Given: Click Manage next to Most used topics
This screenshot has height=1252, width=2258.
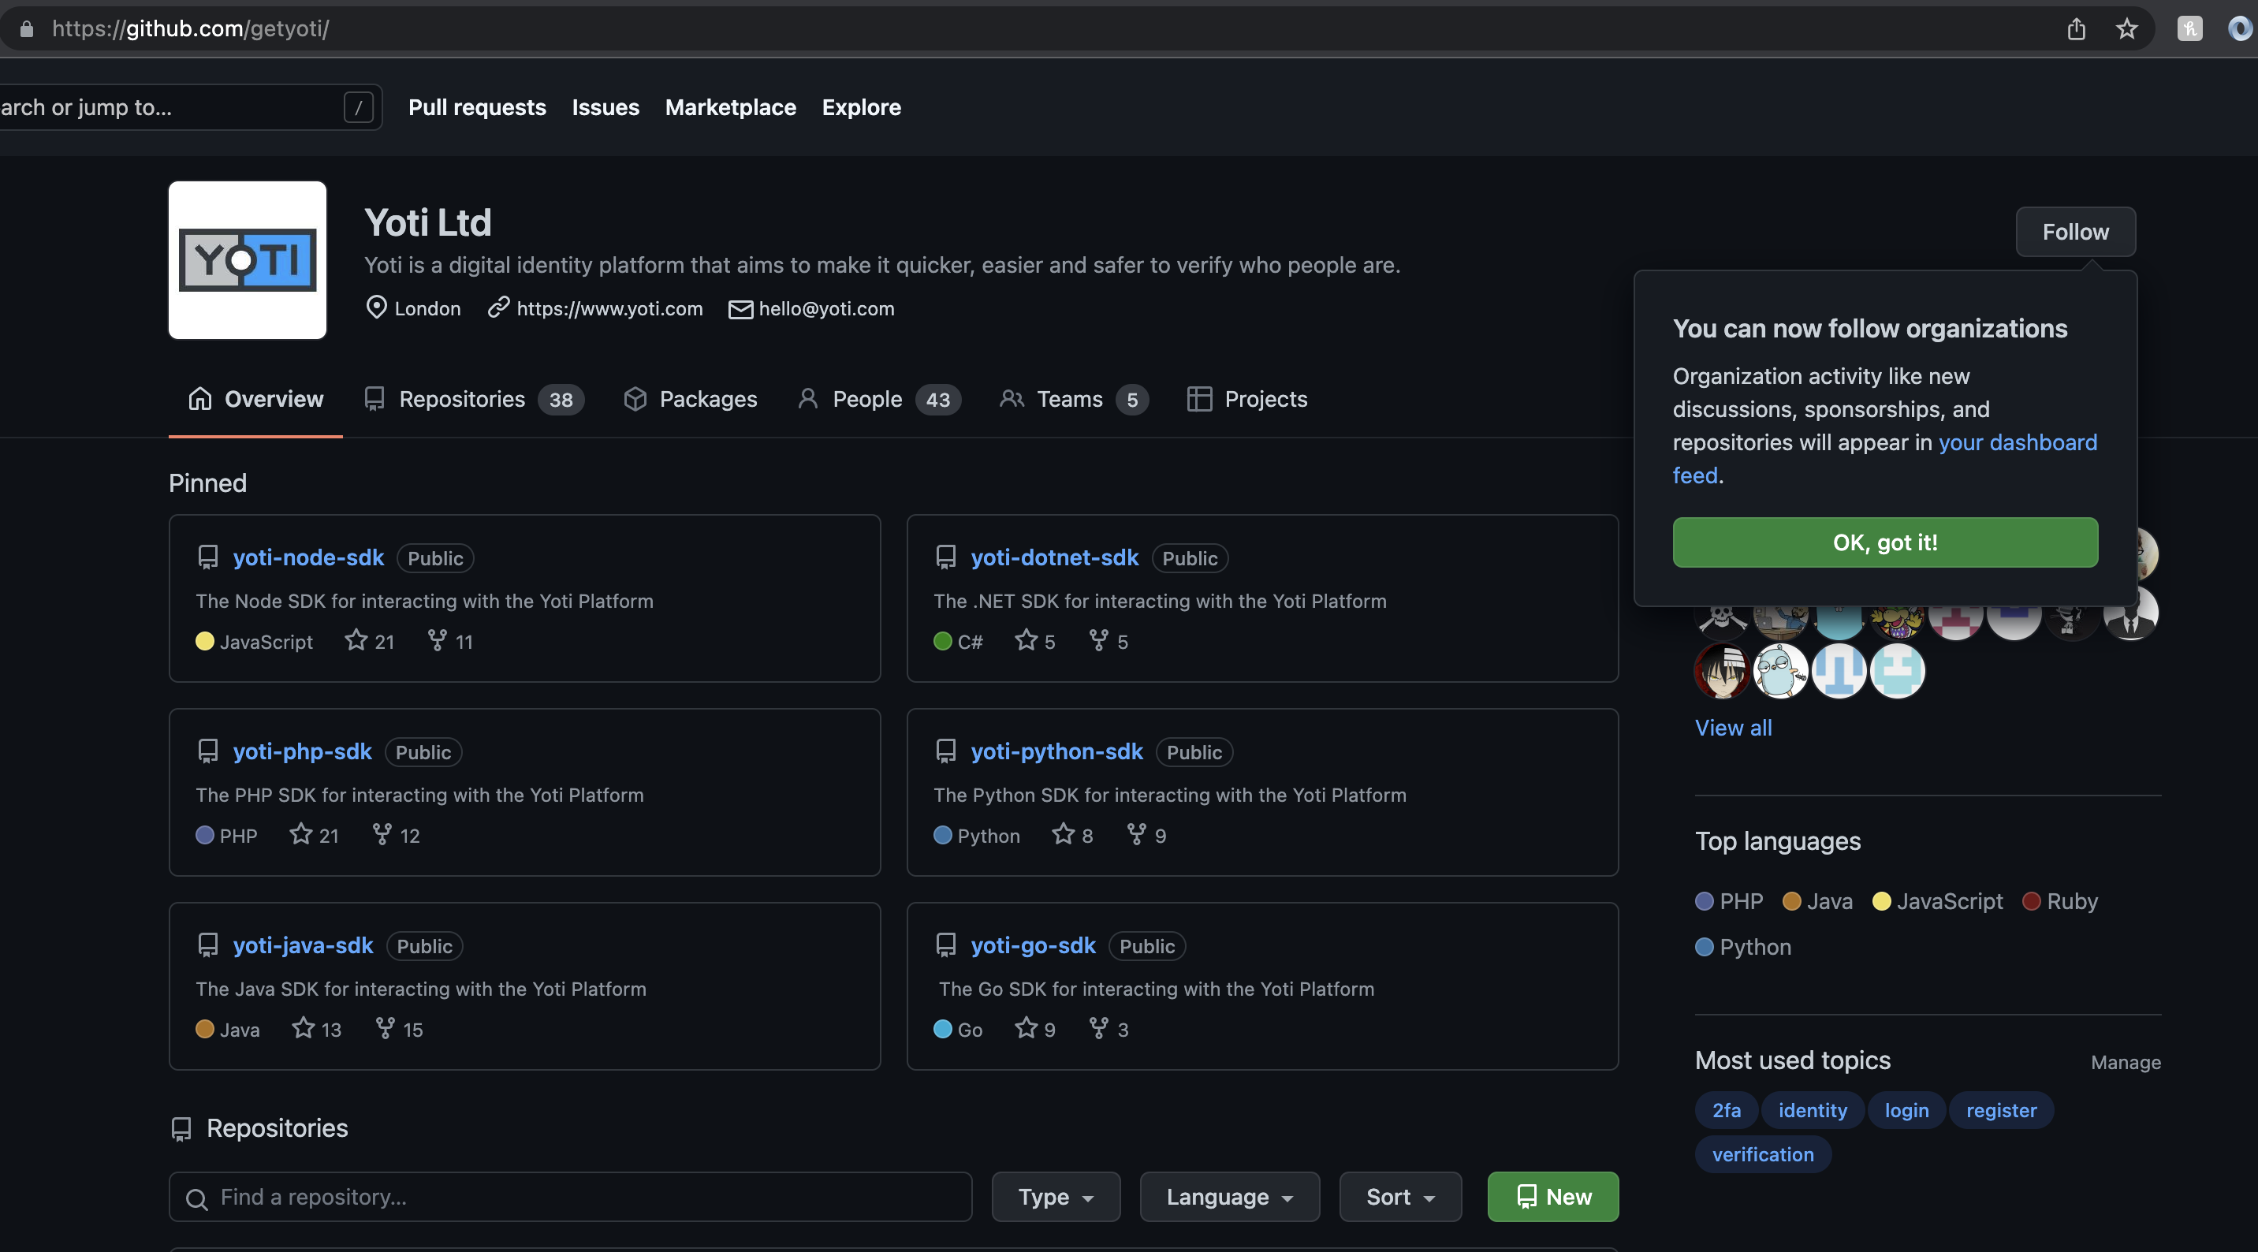Looking at the screenshot, I should coord(2125,1062).
